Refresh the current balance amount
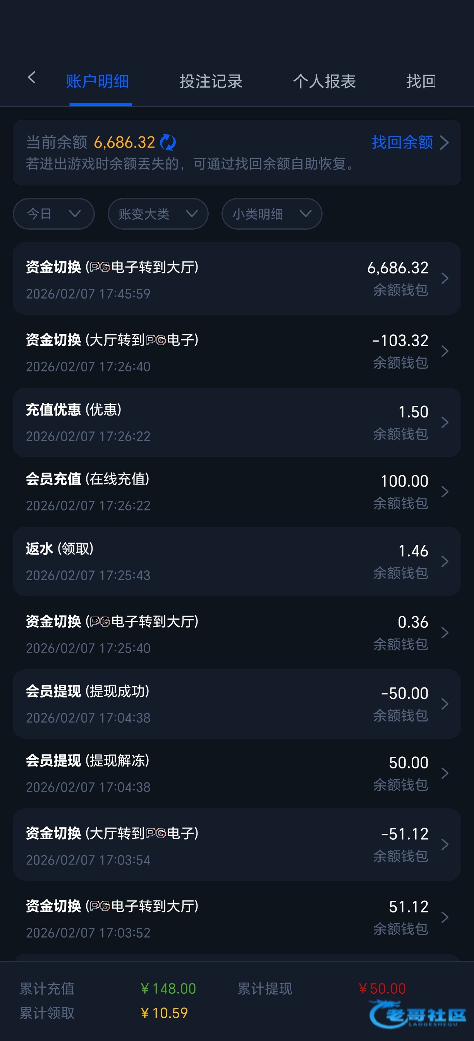 [x=168, y=142]
